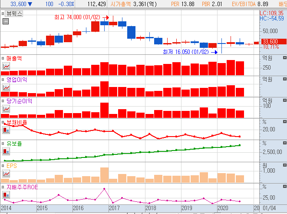This screenshot has height=214, width=287.
Task: Click the HC:-54.59 indicator
Action: tap(272, 18)
